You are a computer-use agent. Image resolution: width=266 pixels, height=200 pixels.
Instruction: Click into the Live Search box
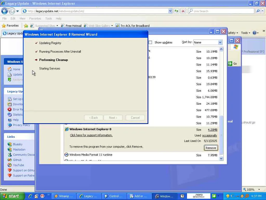pyautogui.click(x=221, y=11)
